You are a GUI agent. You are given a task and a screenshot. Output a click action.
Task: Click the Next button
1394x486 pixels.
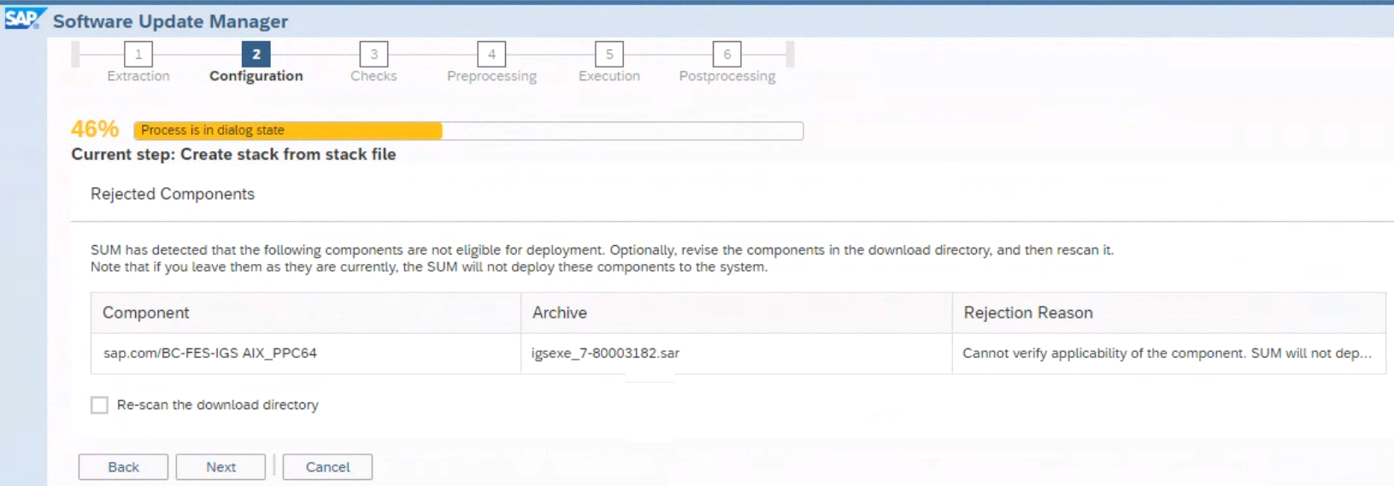click(221, 467)
